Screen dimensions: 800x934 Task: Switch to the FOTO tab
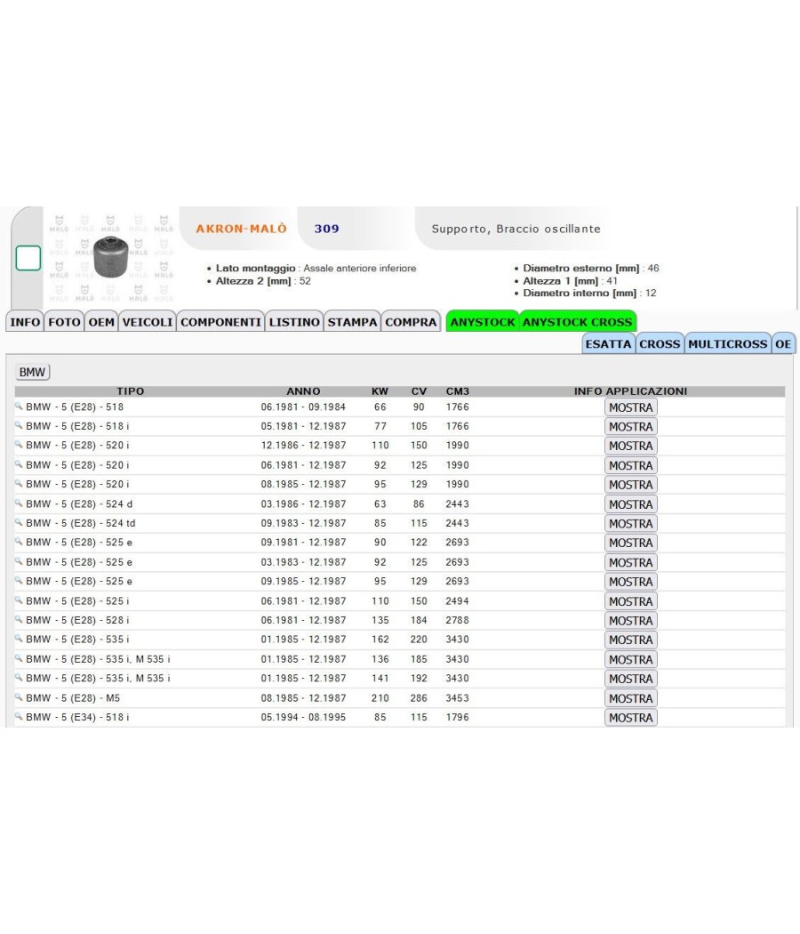point(64,322)
